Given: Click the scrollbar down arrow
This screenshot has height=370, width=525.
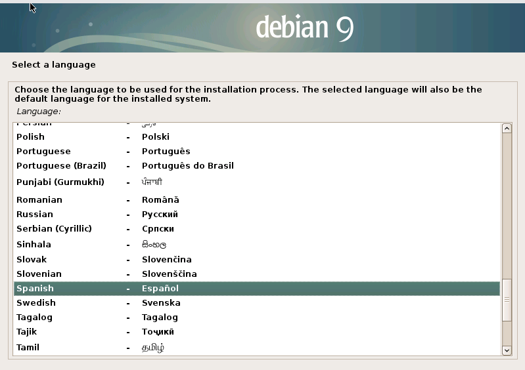Looking at the screenshot, I should pyautogui.click(x=507, y=350).
